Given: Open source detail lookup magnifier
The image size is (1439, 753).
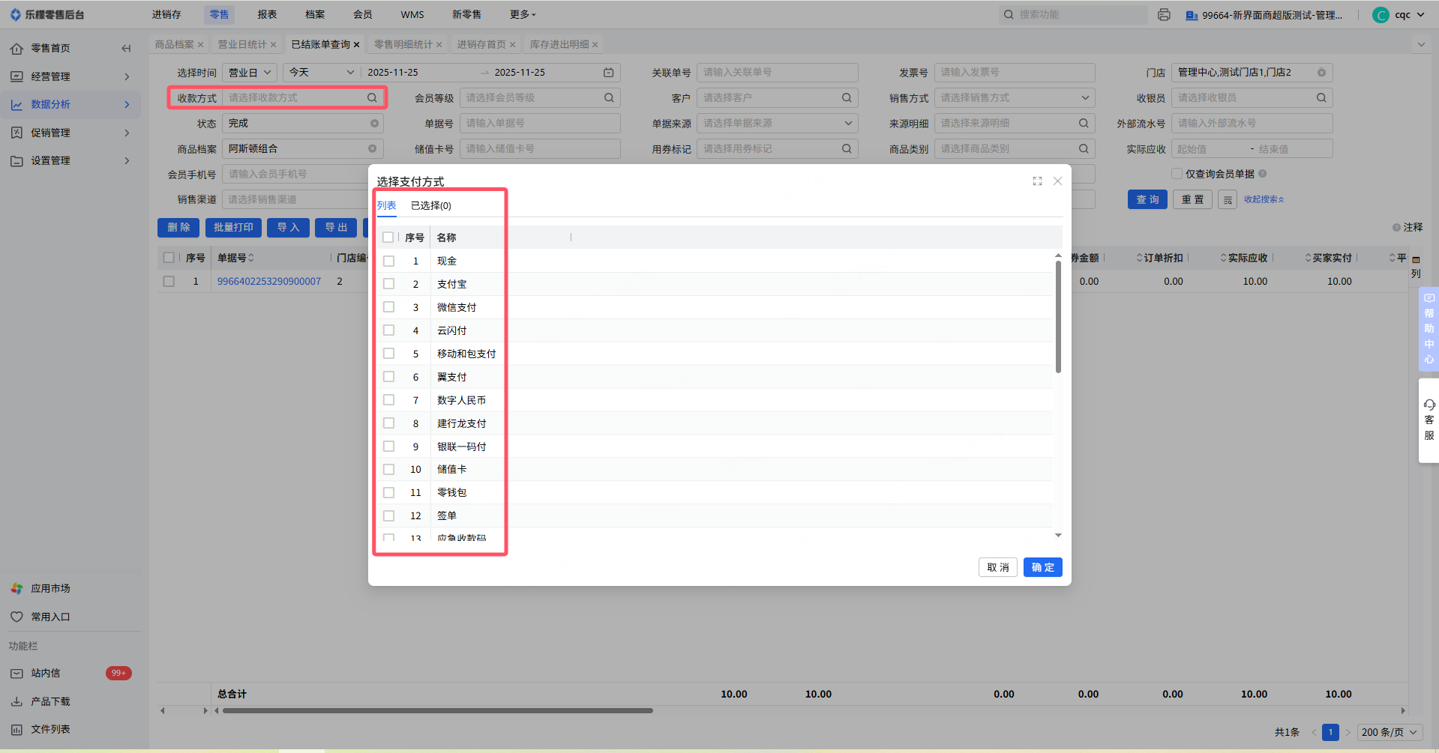Looking at the screenshot, I should point(1084,124).
